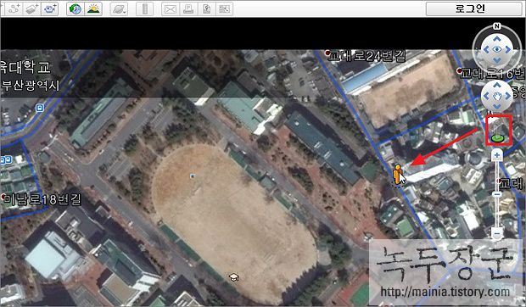Open the Ruler measuring tool
Screen dimensions: 526x307
[145, 9]
